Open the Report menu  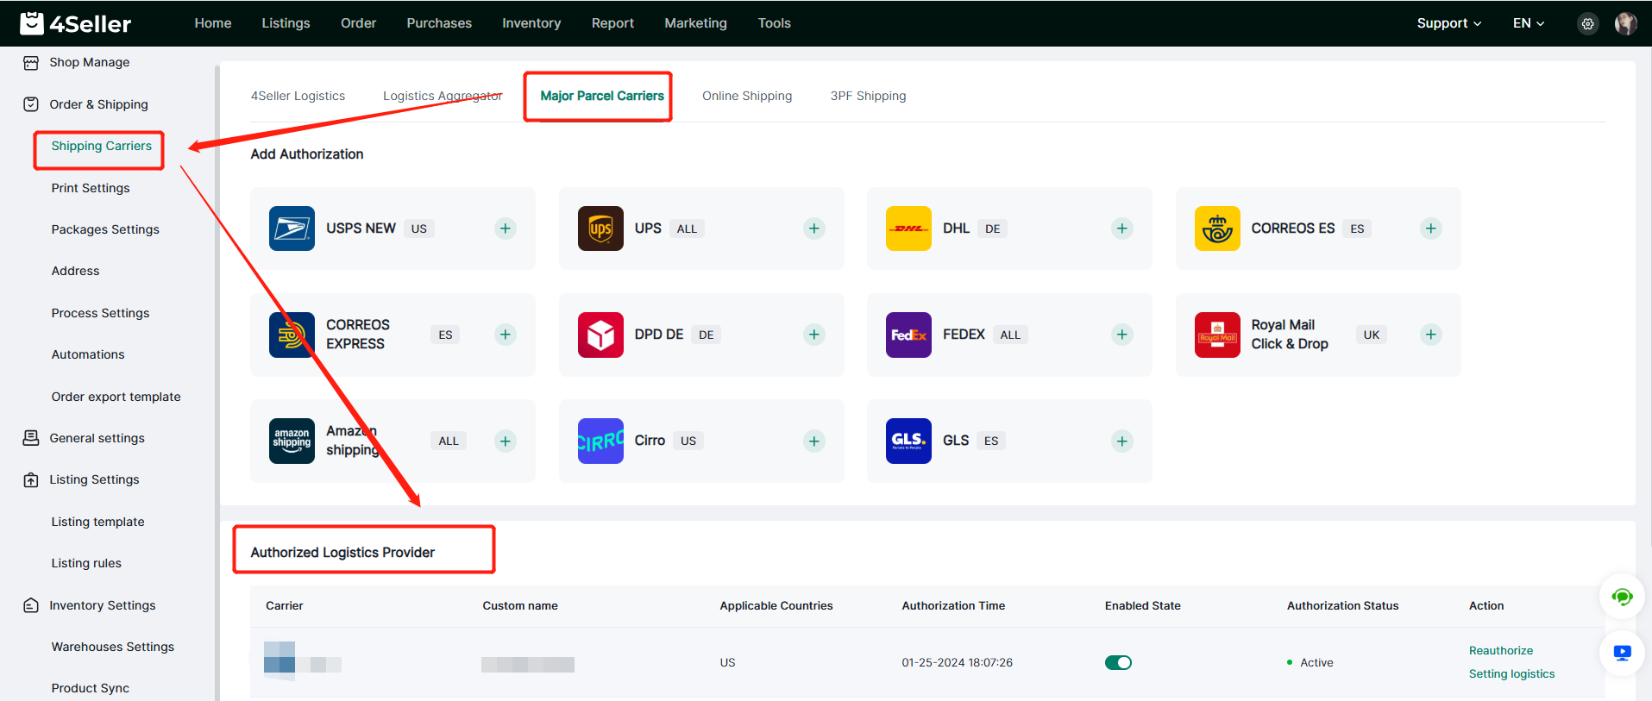612,23
